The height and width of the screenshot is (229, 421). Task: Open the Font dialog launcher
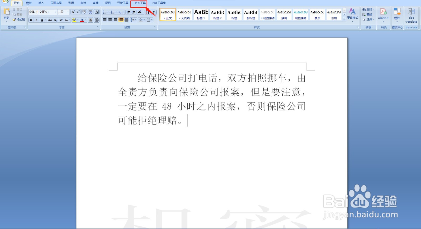(x=98, y=27)
